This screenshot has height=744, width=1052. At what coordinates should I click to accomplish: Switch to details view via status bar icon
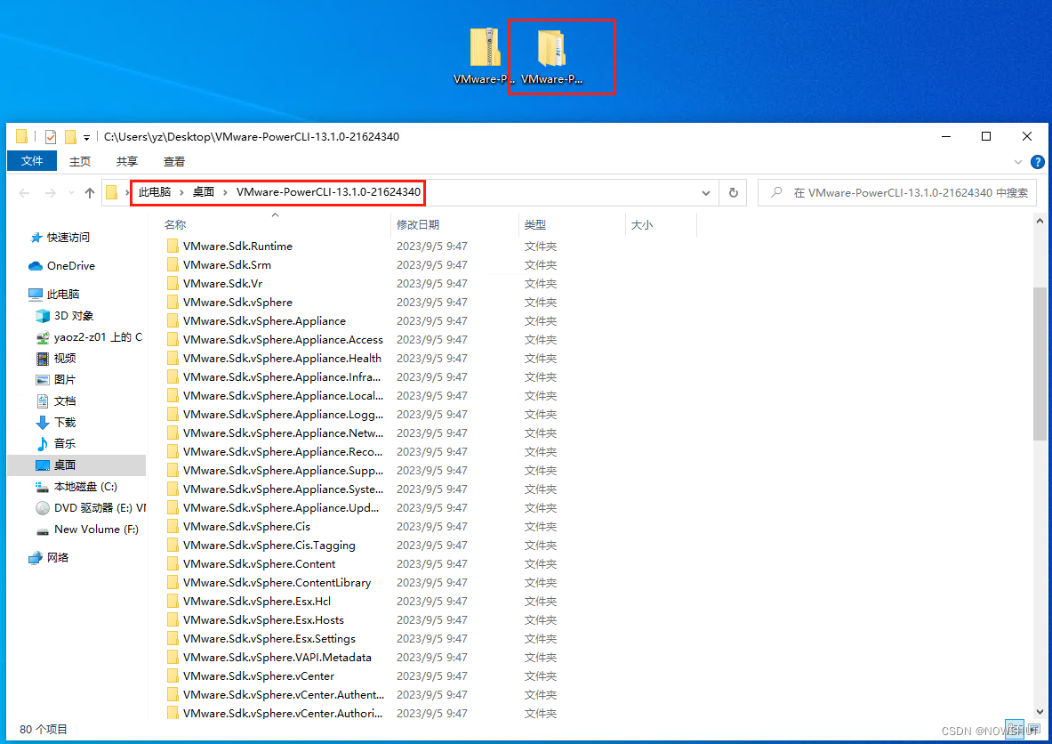[1015, 729]
